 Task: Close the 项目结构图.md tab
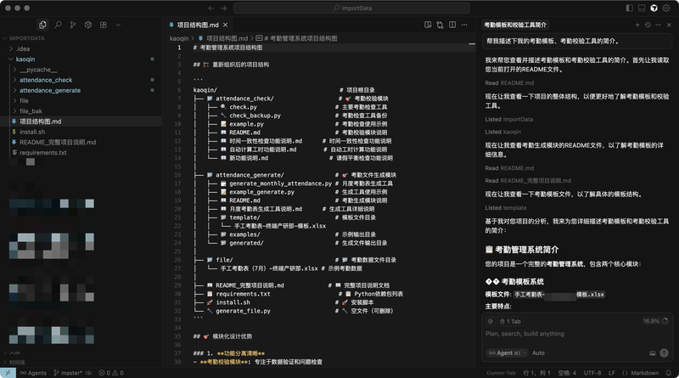point(225,25)
